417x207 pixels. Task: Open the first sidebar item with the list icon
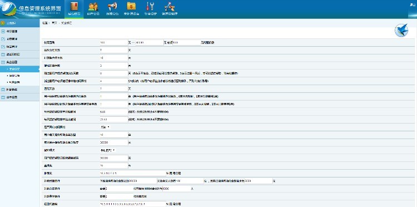click(19, 31)
